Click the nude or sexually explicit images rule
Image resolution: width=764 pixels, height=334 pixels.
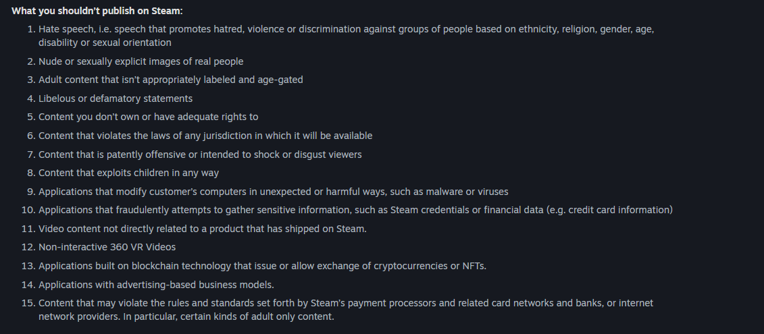(141, 61)
